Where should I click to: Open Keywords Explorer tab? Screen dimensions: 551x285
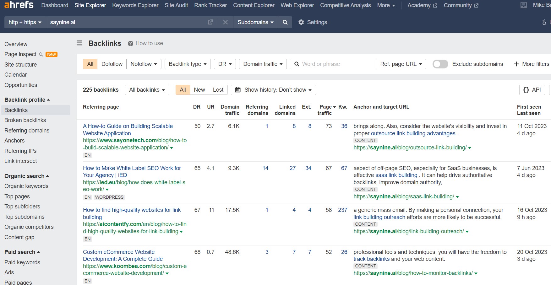coord(135,5)
